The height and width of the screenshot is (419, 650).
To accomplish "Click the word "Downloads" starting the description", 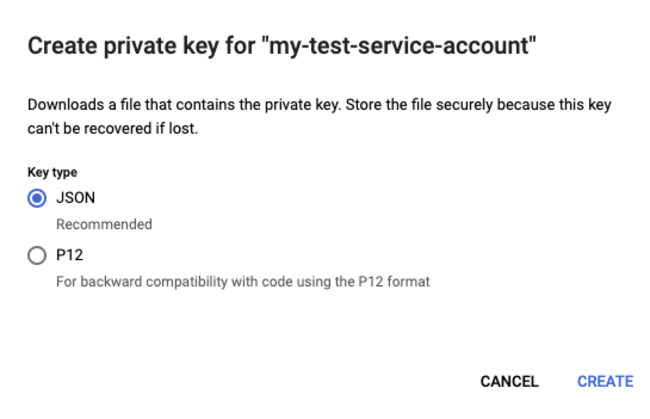I will 65,106.
